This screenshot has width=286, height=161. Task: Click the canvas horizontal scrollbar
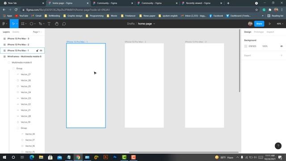tap(184, 152)
